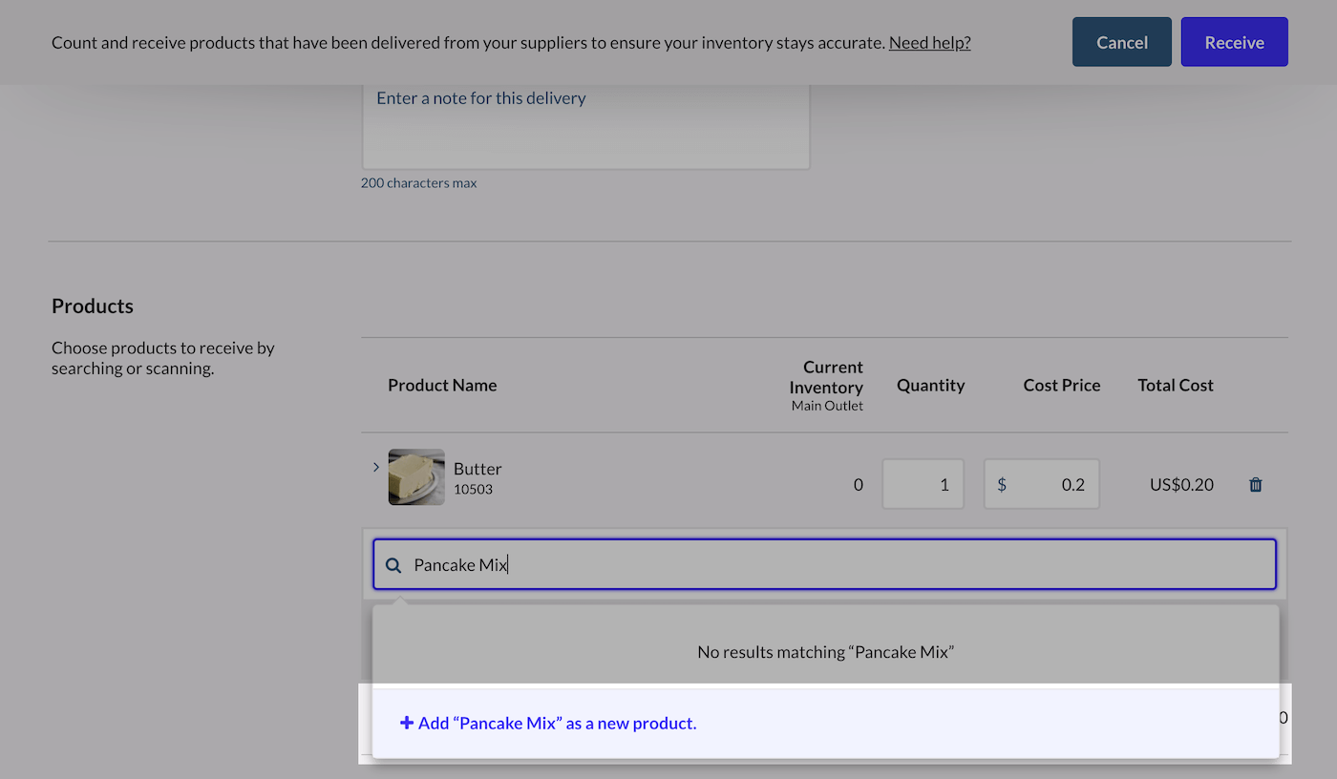1337x779 pixels.
Task: Click the plus icon beside Add Pancake Mix
Action: pyautogui.click(x=408, y=723)
